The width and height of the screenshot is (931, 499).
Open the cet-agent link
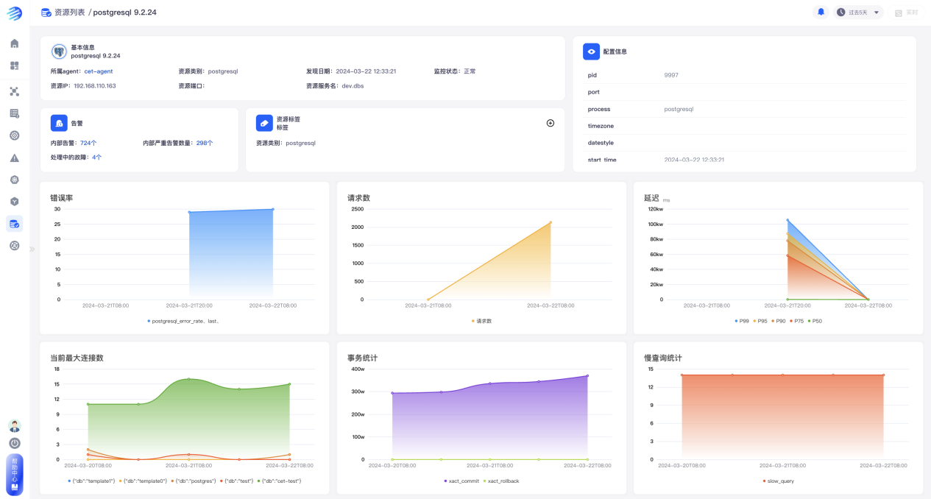99,71
